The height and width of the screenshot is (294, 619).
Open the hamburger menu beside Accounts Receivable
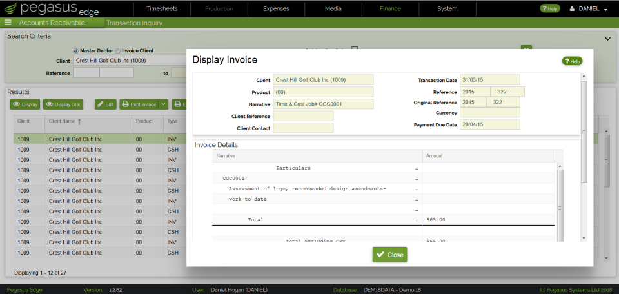[x=8, y=23]
